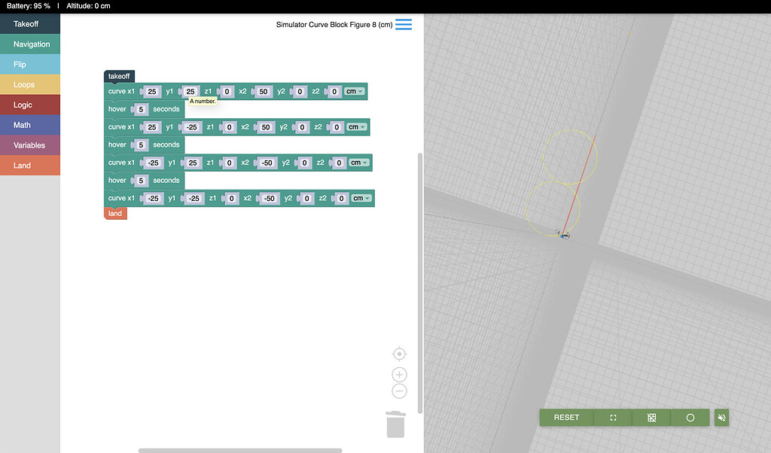Unmute simulator sound via speaker toggle
Screen dimensions: 771x453
pyautogui.click(x=721, y=418)
